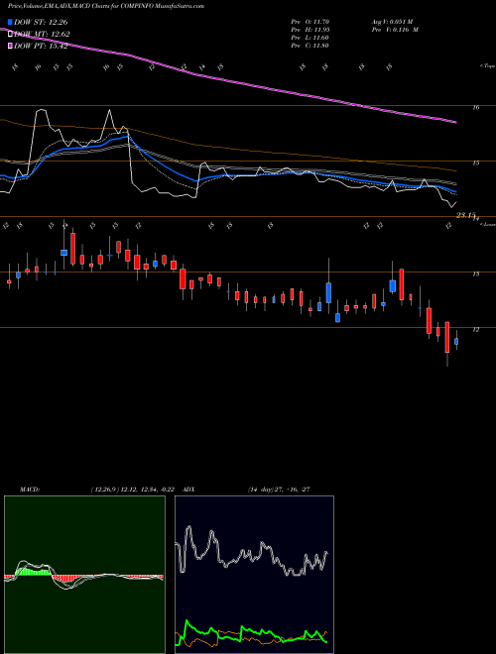Click the 'MACD:' panel label

tap(30, 490)
